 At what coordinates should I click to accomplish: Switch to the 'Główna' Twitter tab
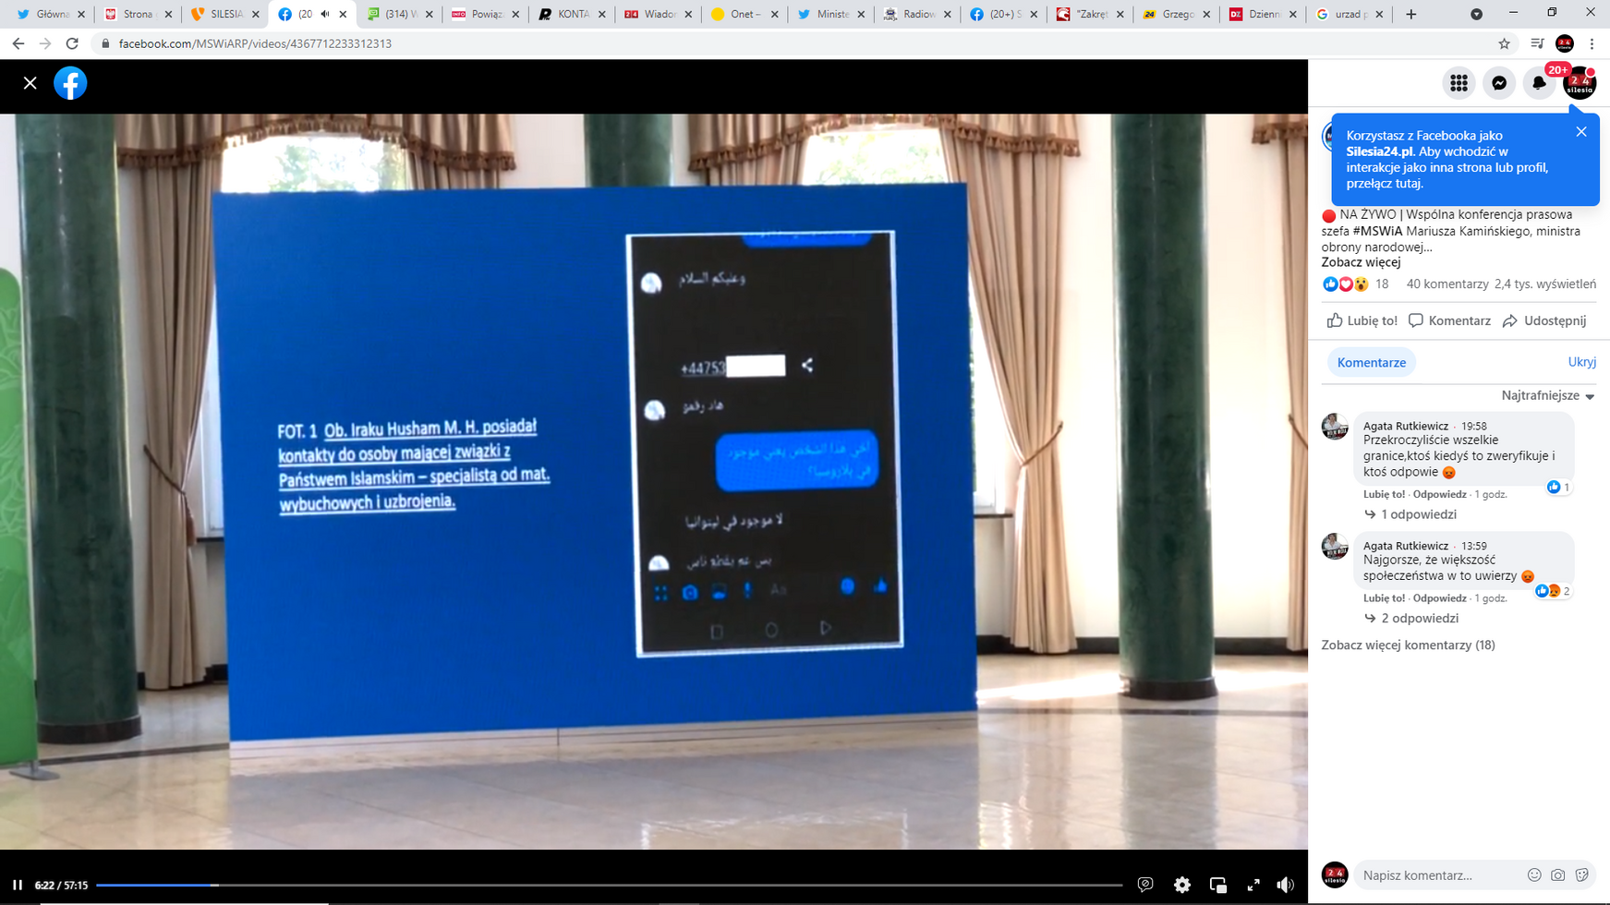pos(51,14)
